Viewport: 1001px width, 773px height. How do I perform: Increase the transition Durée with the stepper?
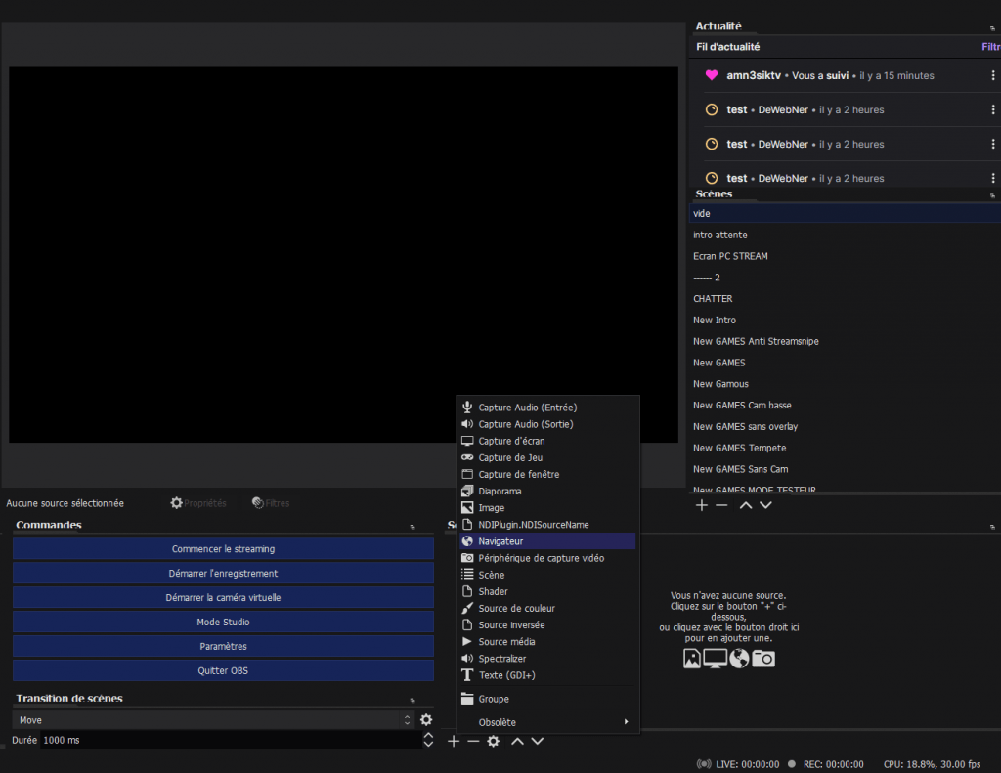[x=427, y=736]
